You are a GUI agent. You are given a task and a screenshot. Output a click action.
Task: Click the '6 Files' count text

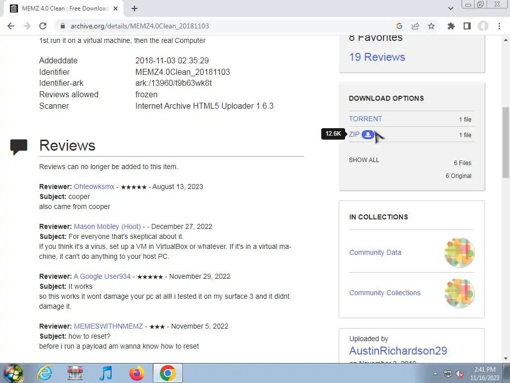coord(463,163)
